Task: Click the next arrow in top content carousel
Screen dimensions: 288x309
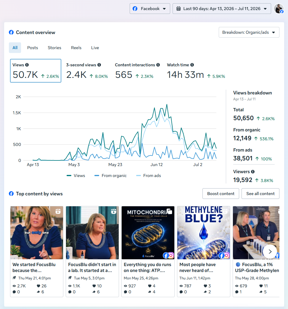Action: point(270,252)
